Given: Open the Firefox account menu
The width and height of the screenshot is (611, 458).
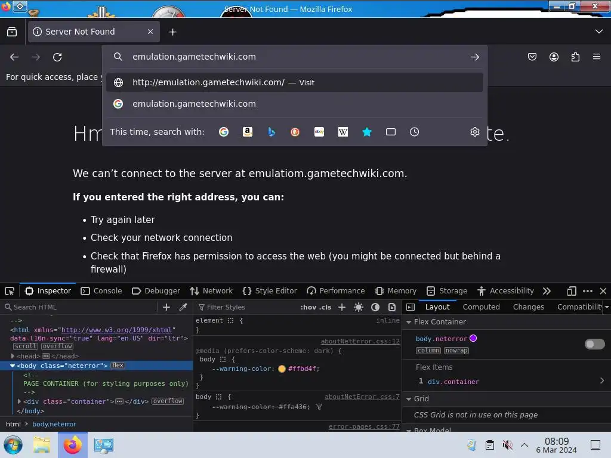Looking at the screenshot, I should click(x=554, y=57).
